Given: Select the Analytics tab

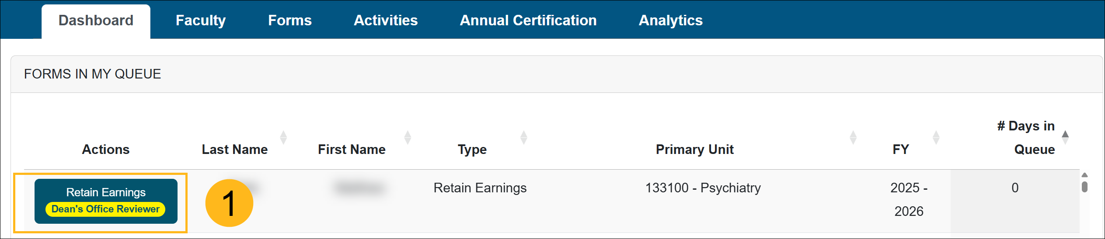Looking at the screenshot, I should click(x=670, y=20).
